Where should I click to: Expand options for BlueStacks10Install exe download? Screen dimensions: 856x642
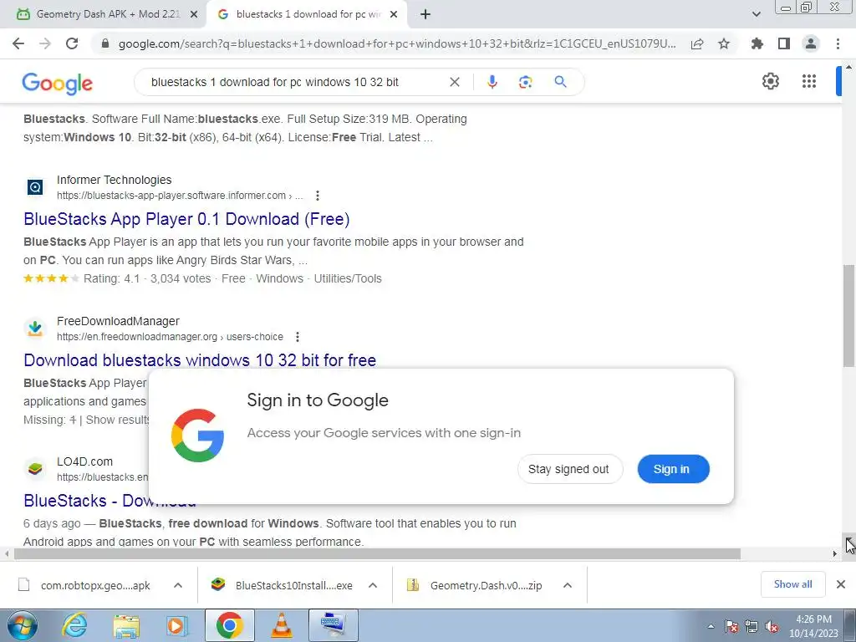(373, 585)
